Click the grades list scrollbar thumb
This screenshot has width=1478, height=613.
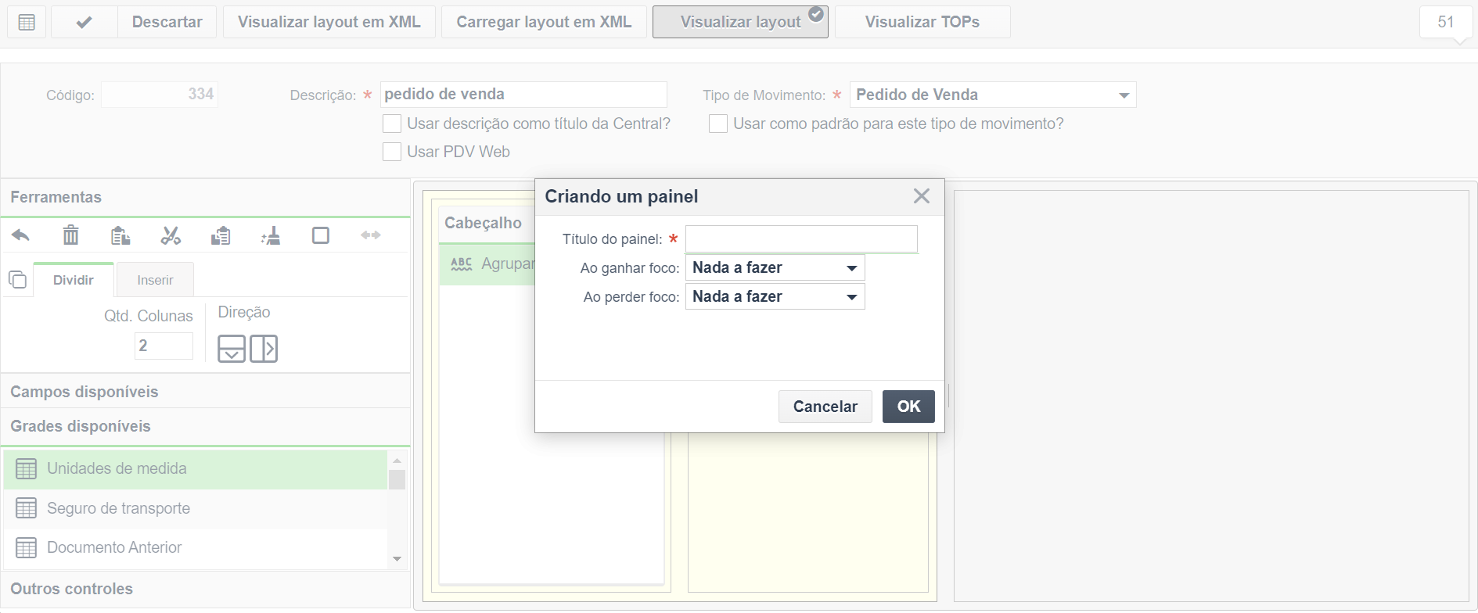coord(397,479)
